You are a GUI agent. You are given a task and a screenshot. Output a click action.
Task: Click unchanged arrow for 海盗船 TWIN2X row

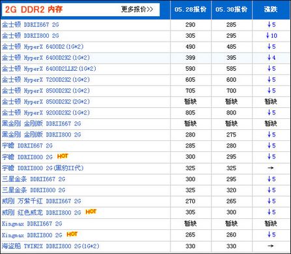tap(271, 246)
